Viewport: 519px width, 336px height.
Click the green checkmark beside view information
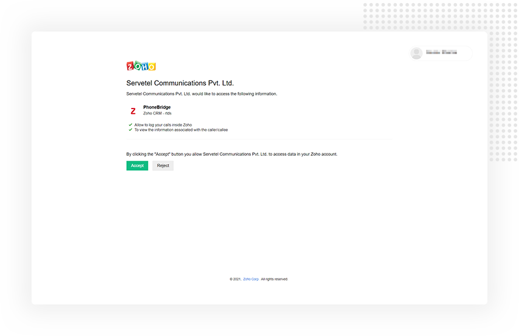coord(131,130)
